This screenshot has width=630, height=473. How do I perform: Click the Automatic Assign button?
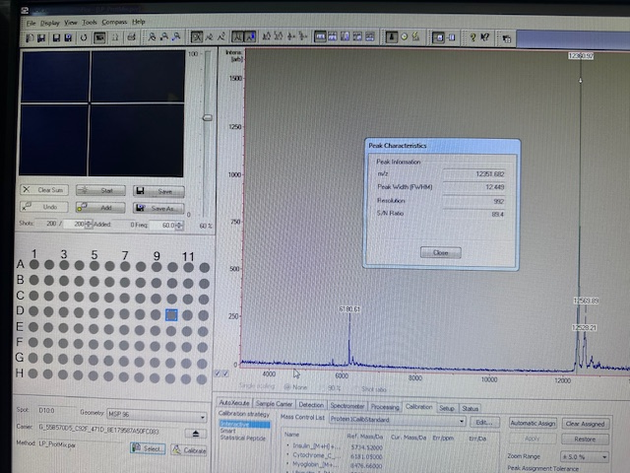[x=534, y=423]
